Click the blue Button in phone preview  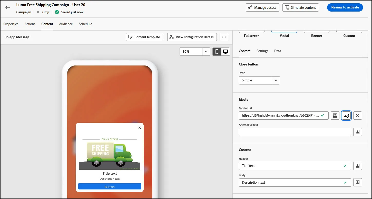(x=110, y=187)
